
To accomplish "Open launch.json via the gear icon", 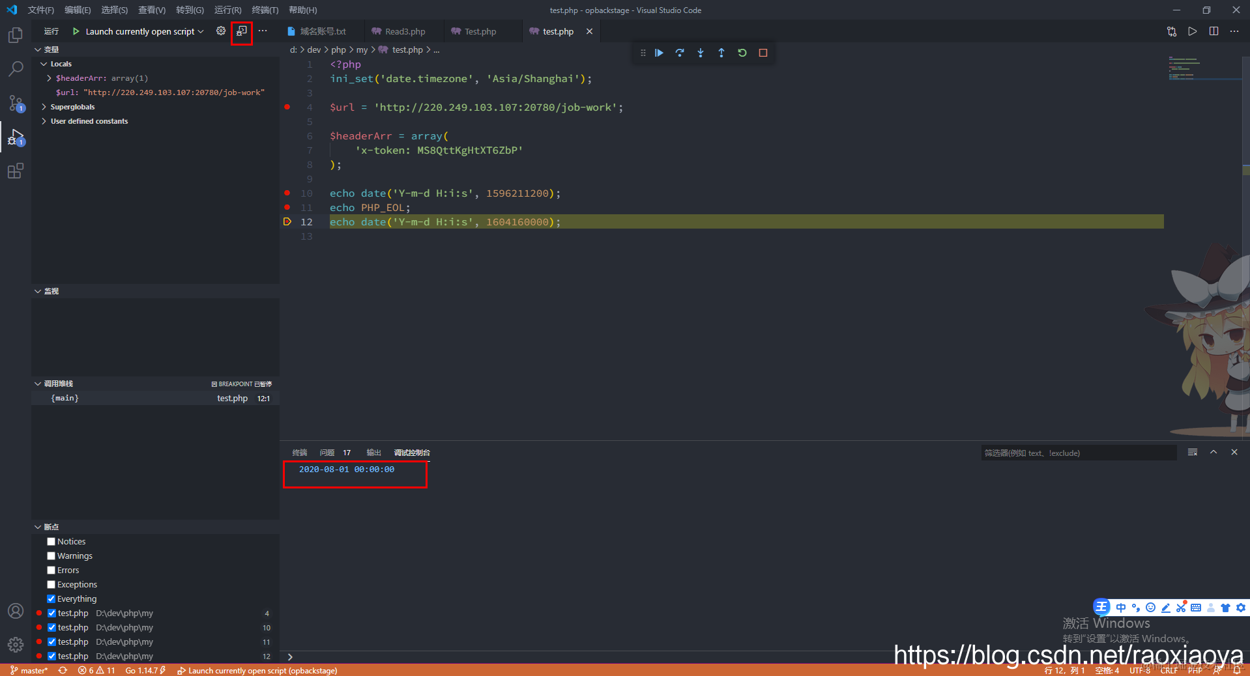I will tap(221, 31).
